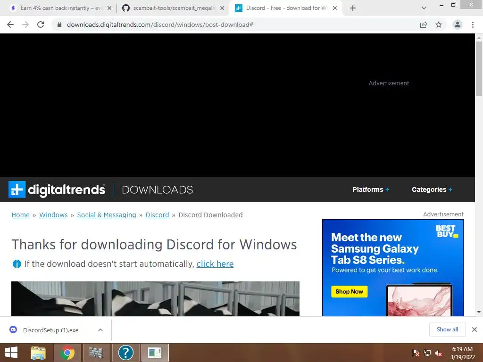Open the DOWNLOADS section heading link
This screenshot has width=483, height=362.
pos(158,189)
